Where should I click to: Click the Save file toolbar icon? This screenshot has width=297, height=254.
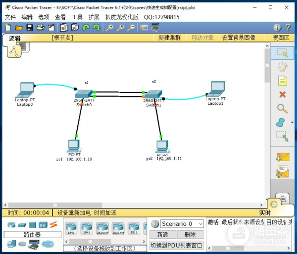coord(30,28)
